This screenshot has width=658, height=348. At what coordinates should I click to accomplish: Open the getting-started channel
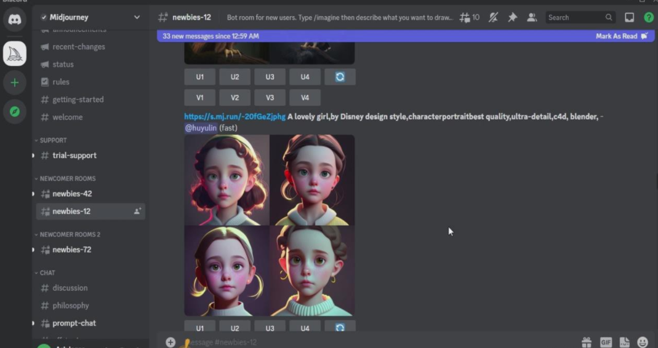78,100
